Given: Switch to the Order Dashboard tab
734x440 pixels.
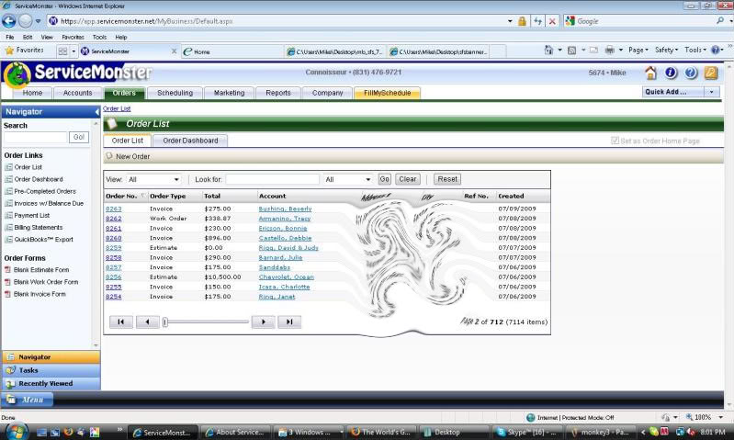Looking at the screenshot, I should [190, 141].
